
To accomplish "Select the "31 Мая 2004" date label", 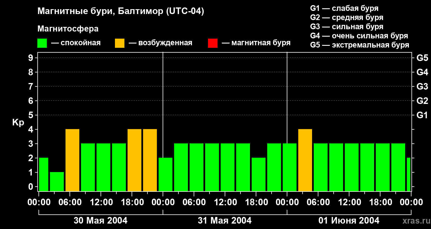I will point(224,221).
